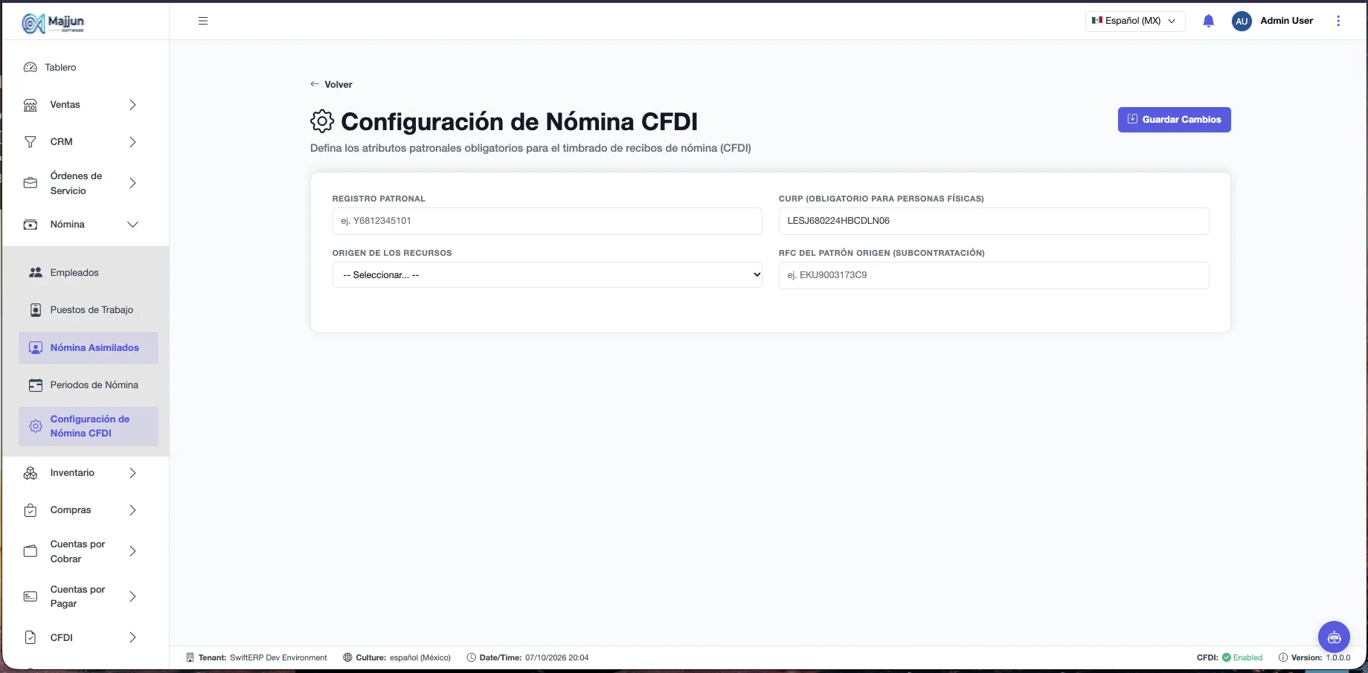Click the Ventas store icon
1368x673 pixels.
30,105
